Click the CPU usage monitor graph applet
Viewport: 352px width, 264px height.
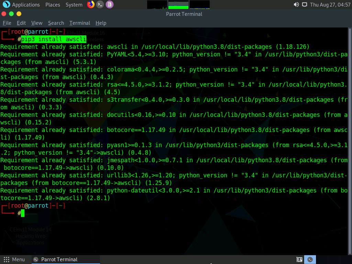[157, 4]
